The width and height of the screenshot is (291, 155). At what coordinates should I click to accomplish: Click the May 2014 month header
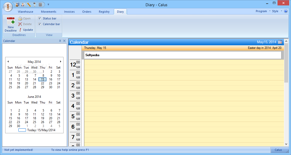point(34,62)
